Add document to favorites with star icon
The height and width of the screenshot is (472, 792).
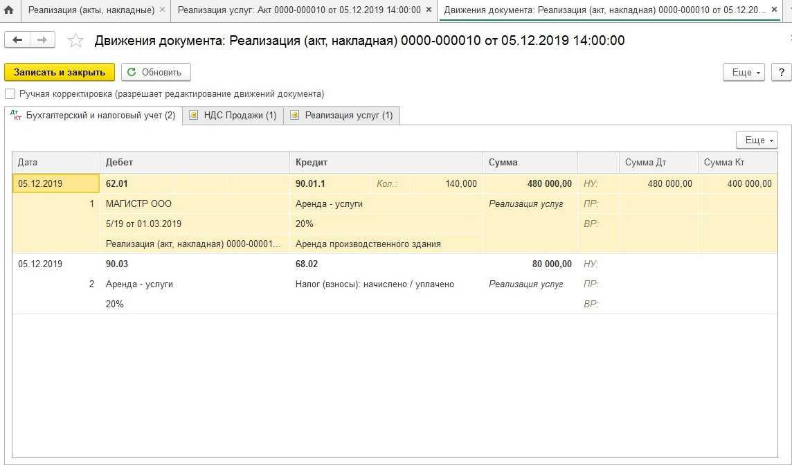(75, 41)
